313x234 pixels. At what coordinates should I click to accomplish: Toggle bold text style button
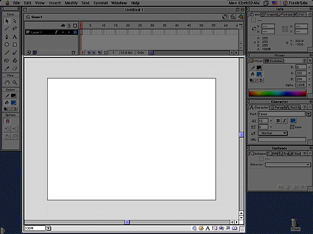[x=278, y=120]
